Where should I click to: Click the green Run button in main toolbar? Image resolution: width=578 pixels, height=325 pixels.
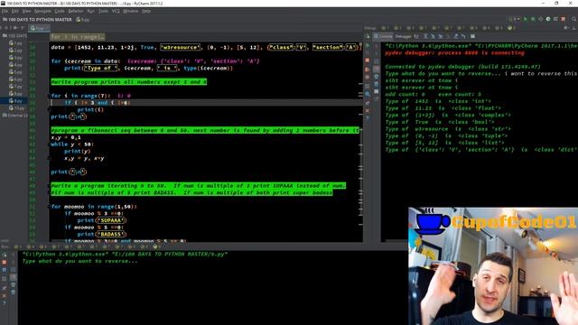(x=526, y=19)
